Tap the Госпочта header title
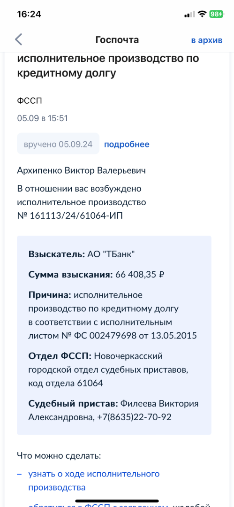The width and height of the screenshot is (234, 507). click(x=117, y=40)
